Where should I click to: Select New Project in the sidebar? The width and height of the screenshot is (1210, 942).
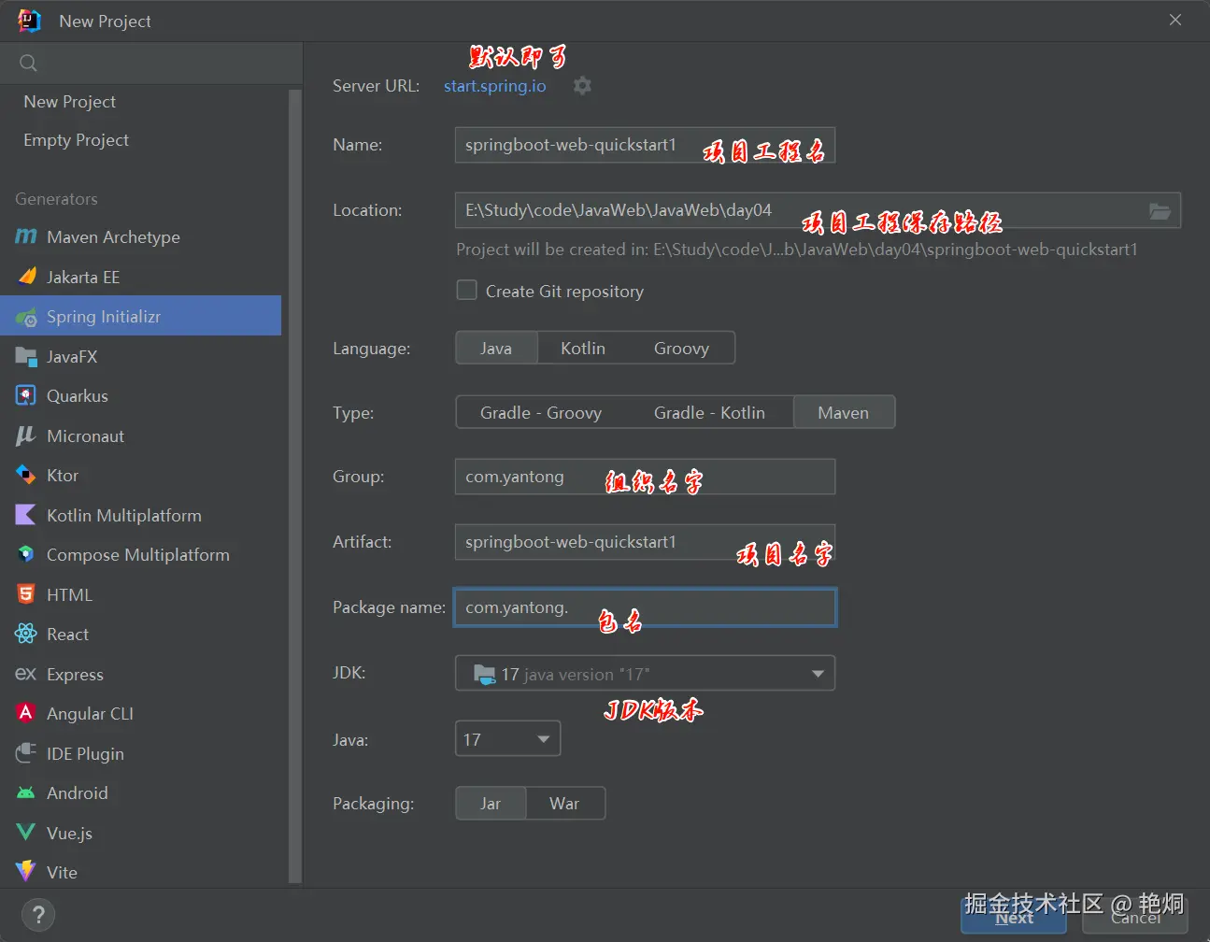tap(70, 101)
